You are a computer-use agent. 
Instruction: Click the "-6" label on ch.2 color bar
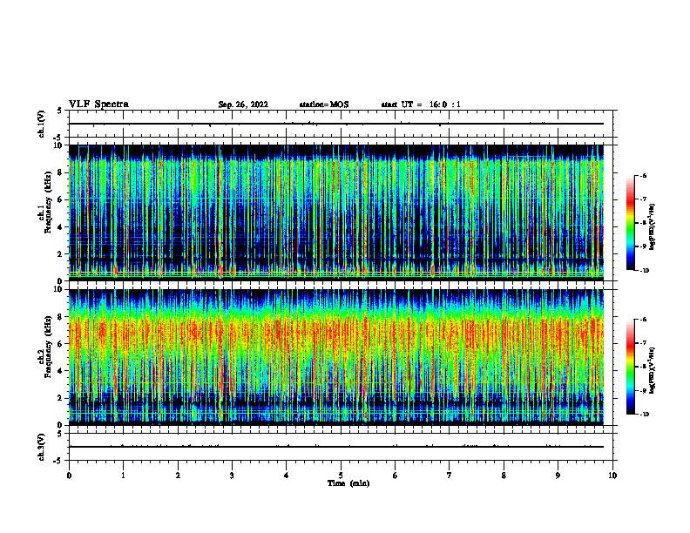click(644, 320)
